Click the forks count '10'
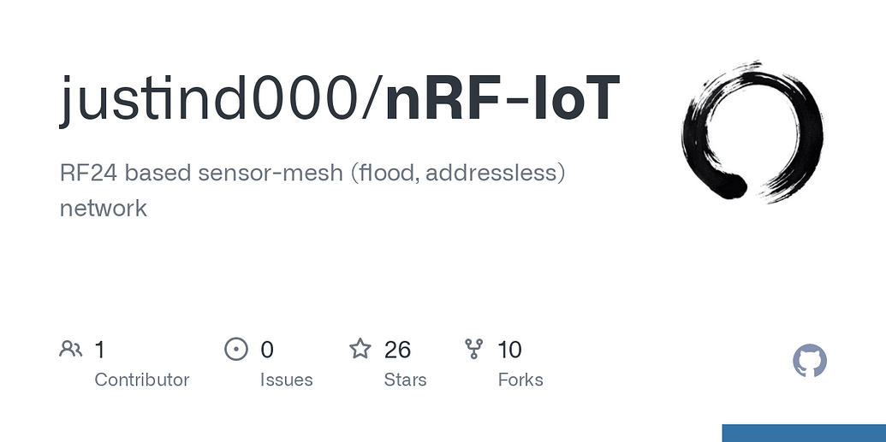 point(509,349)
